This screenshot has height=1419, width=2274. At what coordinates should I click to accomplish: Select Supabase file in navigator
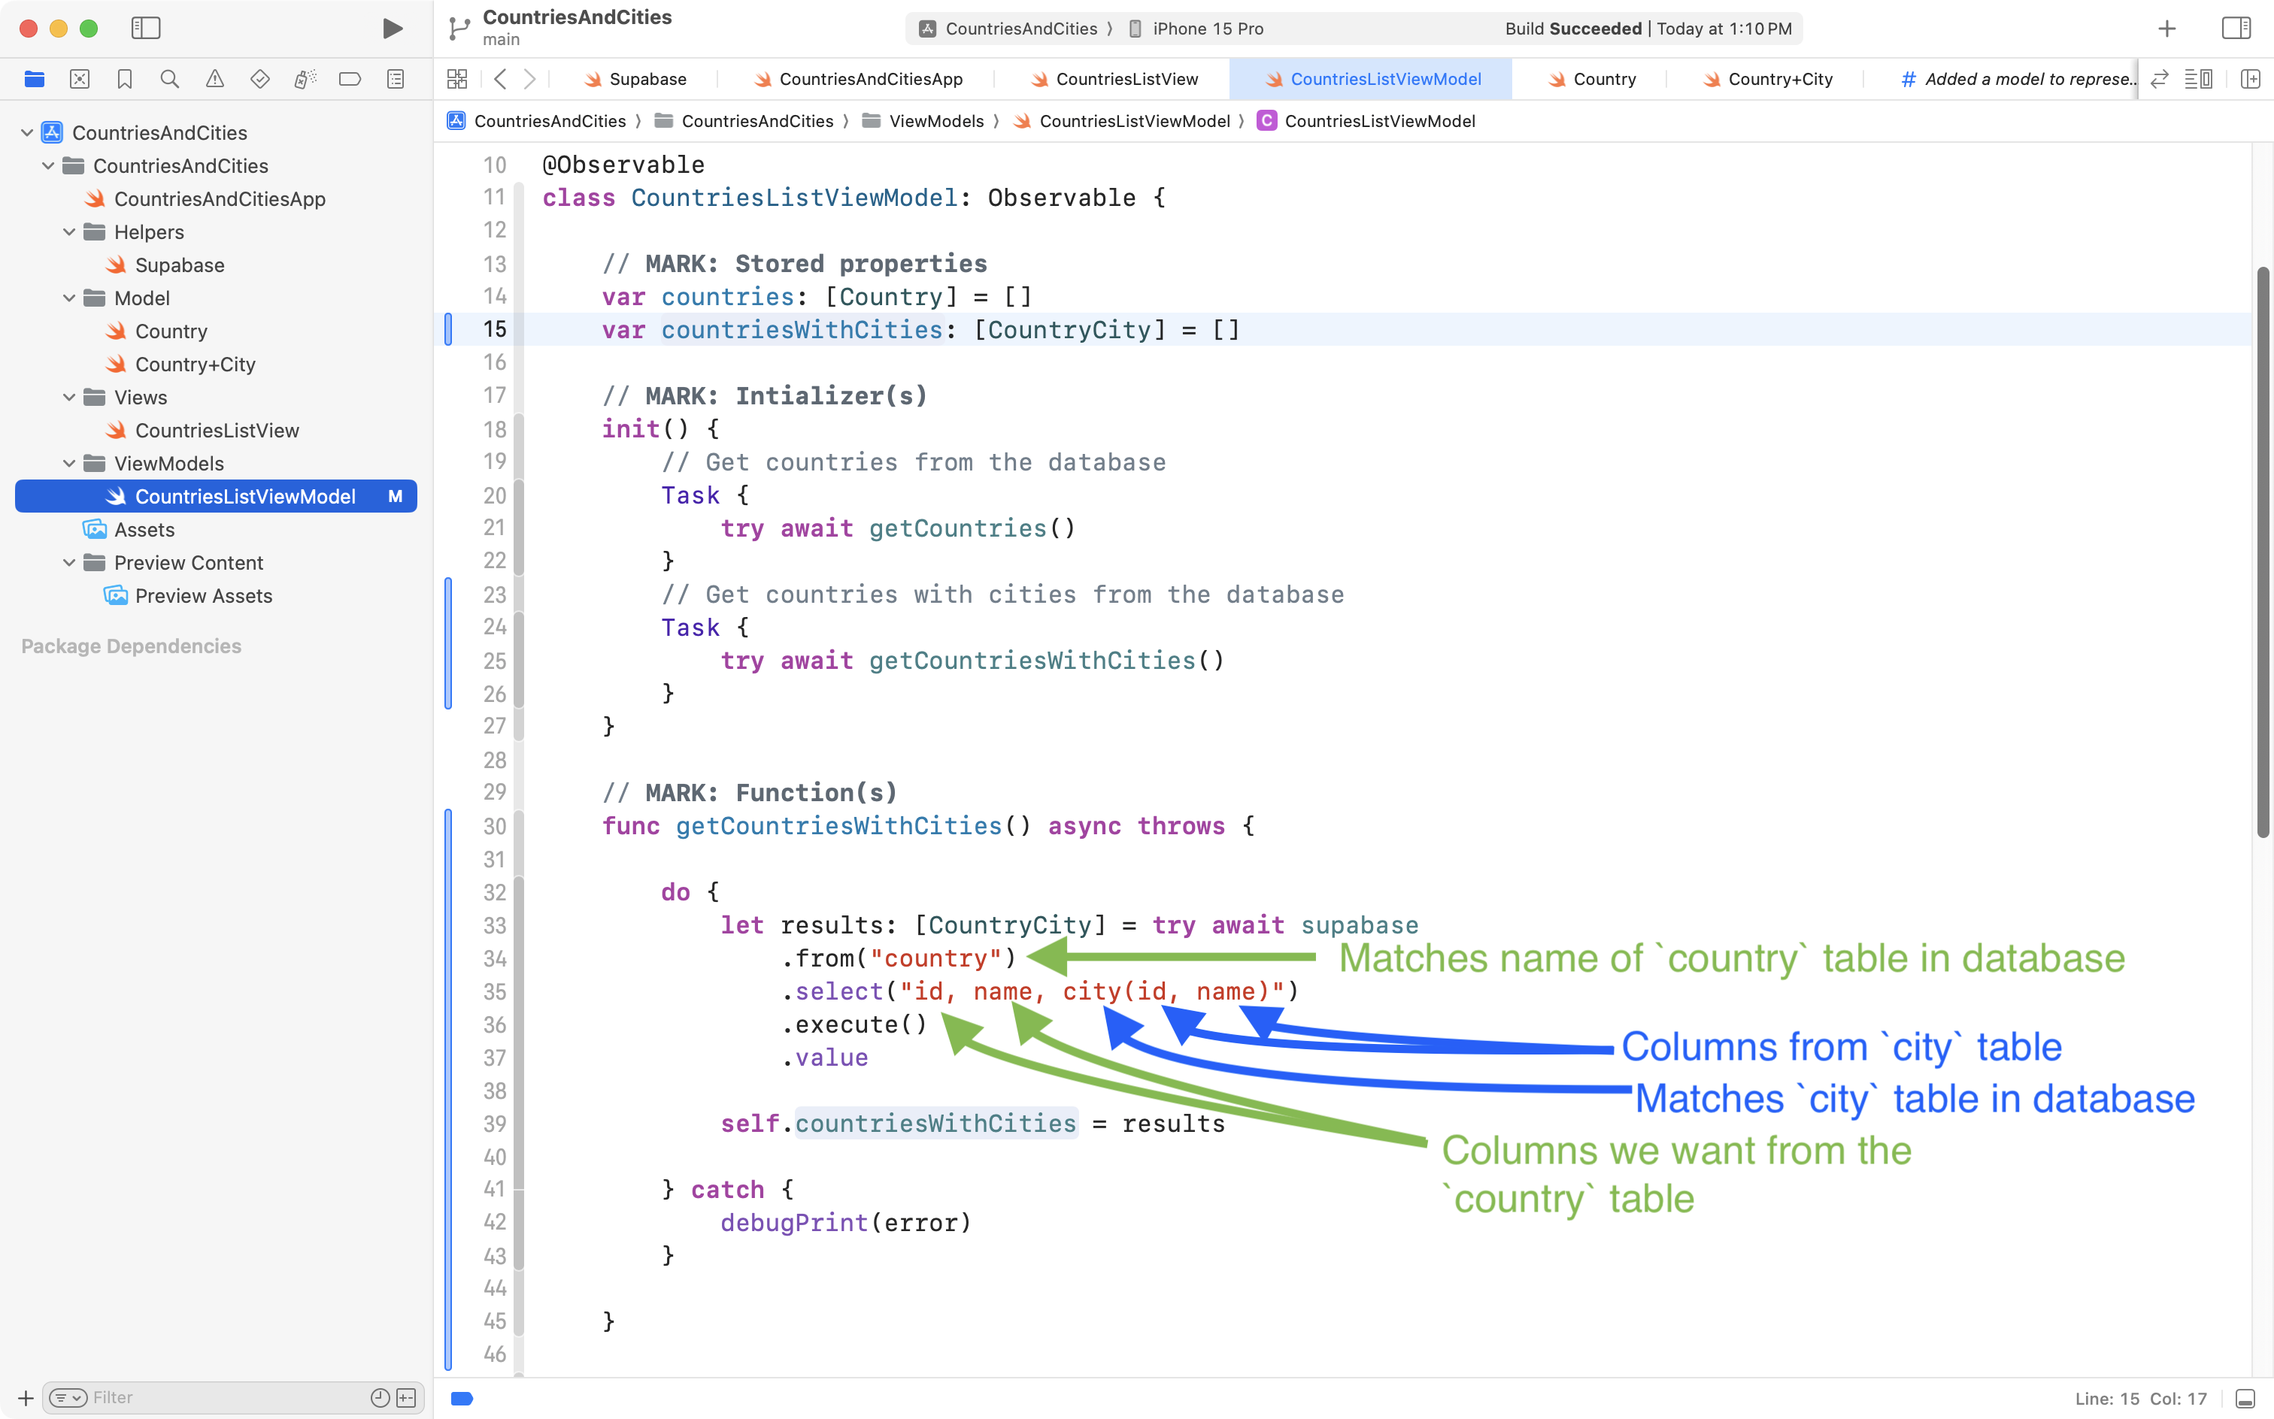click(179, 265)
